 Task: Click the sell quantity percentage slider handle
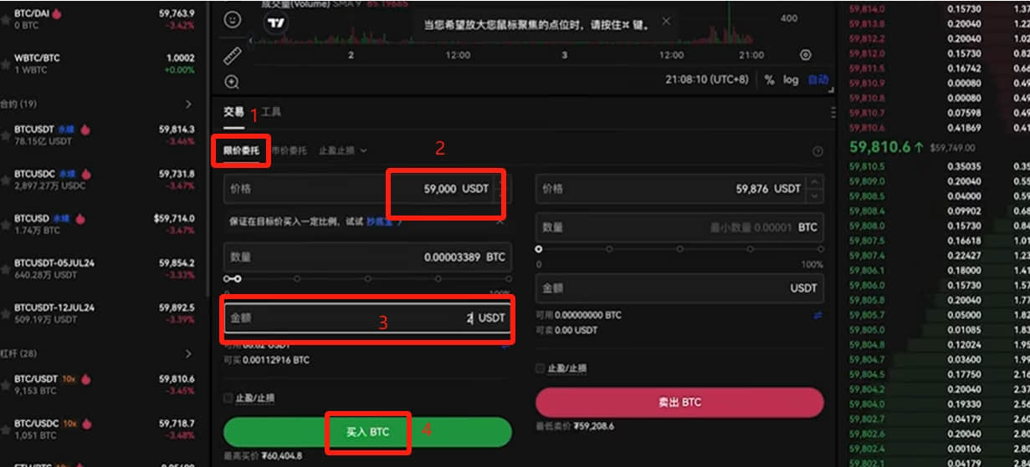click(539, 249)
